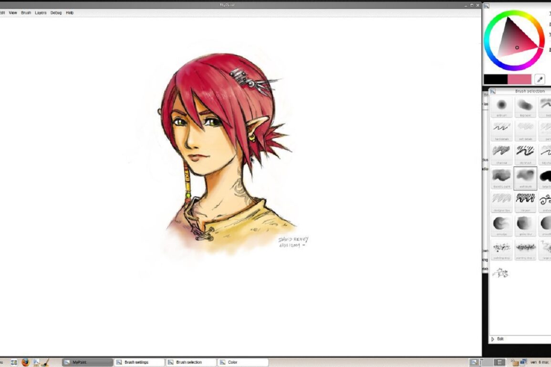Choose the charcoal brush

click(501, 153)
